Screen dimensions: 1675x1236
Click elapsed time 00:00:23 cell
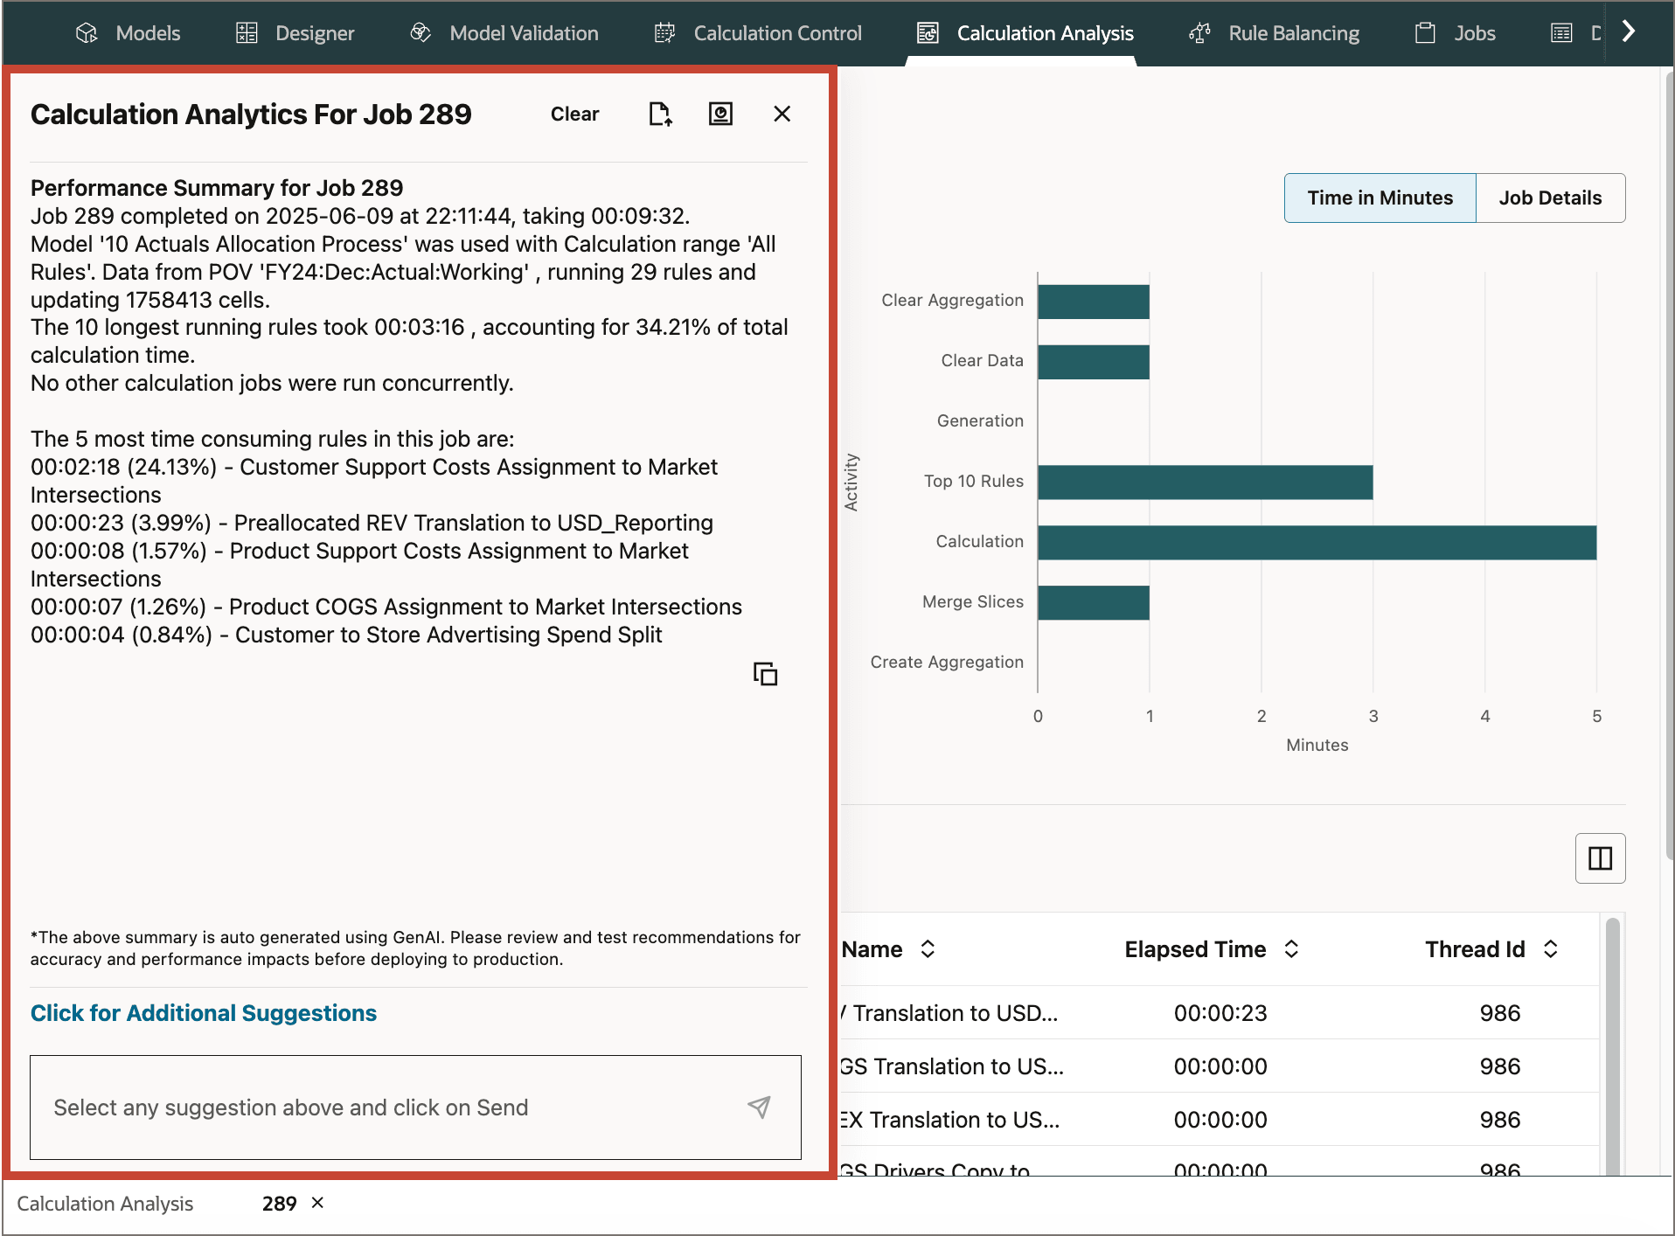click(1220, 1013)
